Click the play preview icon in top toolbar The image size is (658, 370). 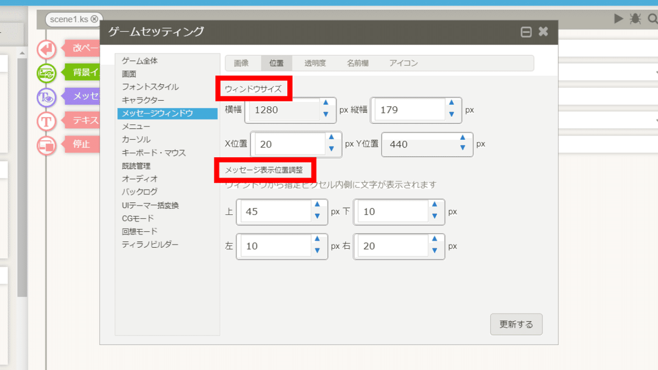pyautogui.click(x=619, y=19)
